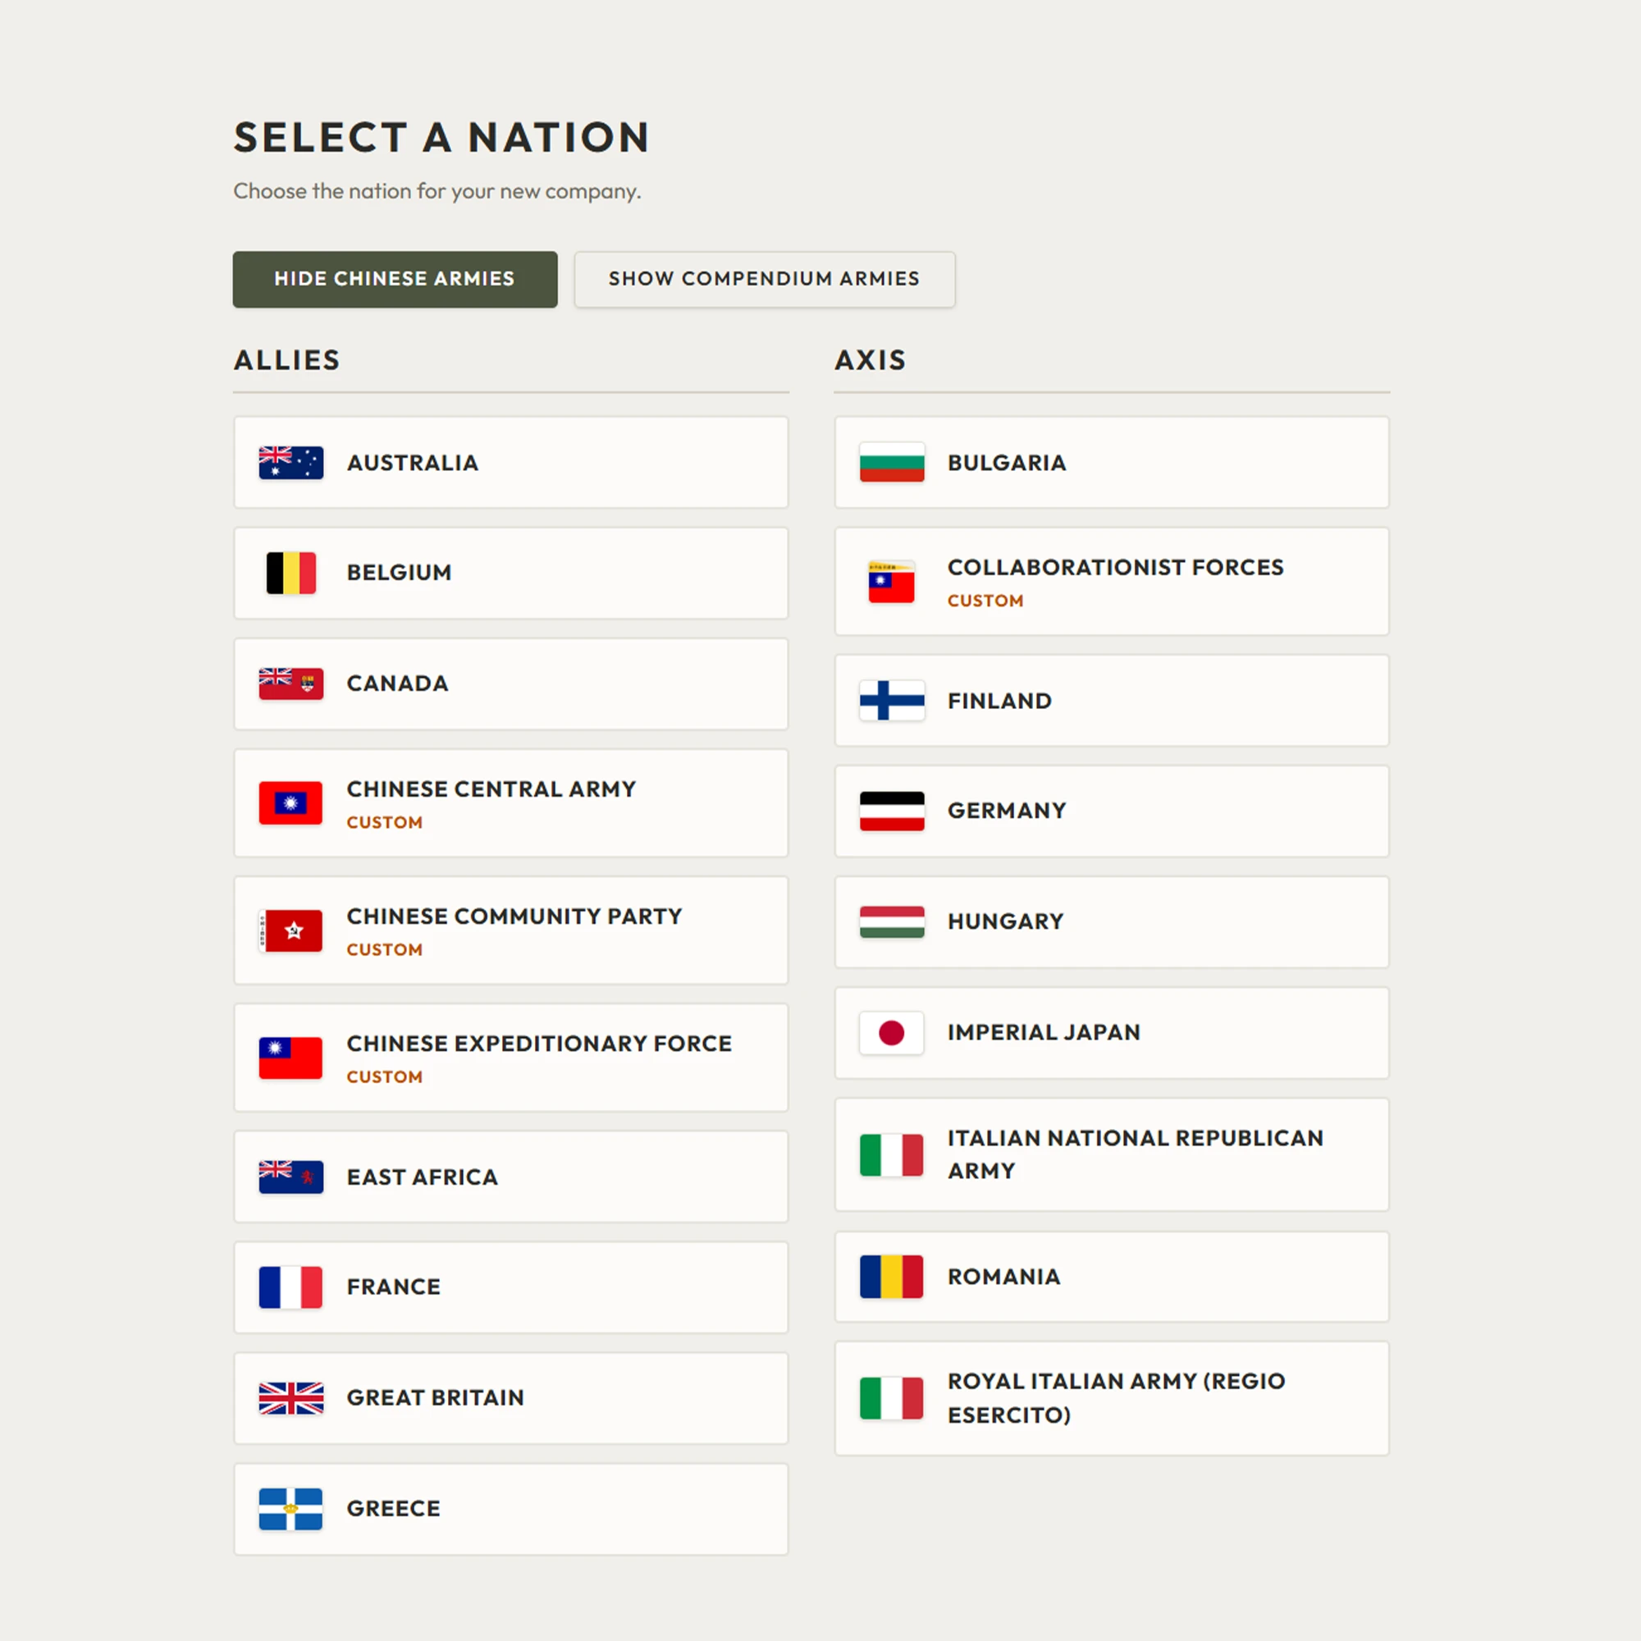Choose the Great Britain nation name
1641x1641 pixels.
(436, 1397)
